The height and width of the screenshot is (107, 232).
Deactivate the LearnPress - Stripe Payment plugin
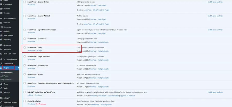click(31, 60)
